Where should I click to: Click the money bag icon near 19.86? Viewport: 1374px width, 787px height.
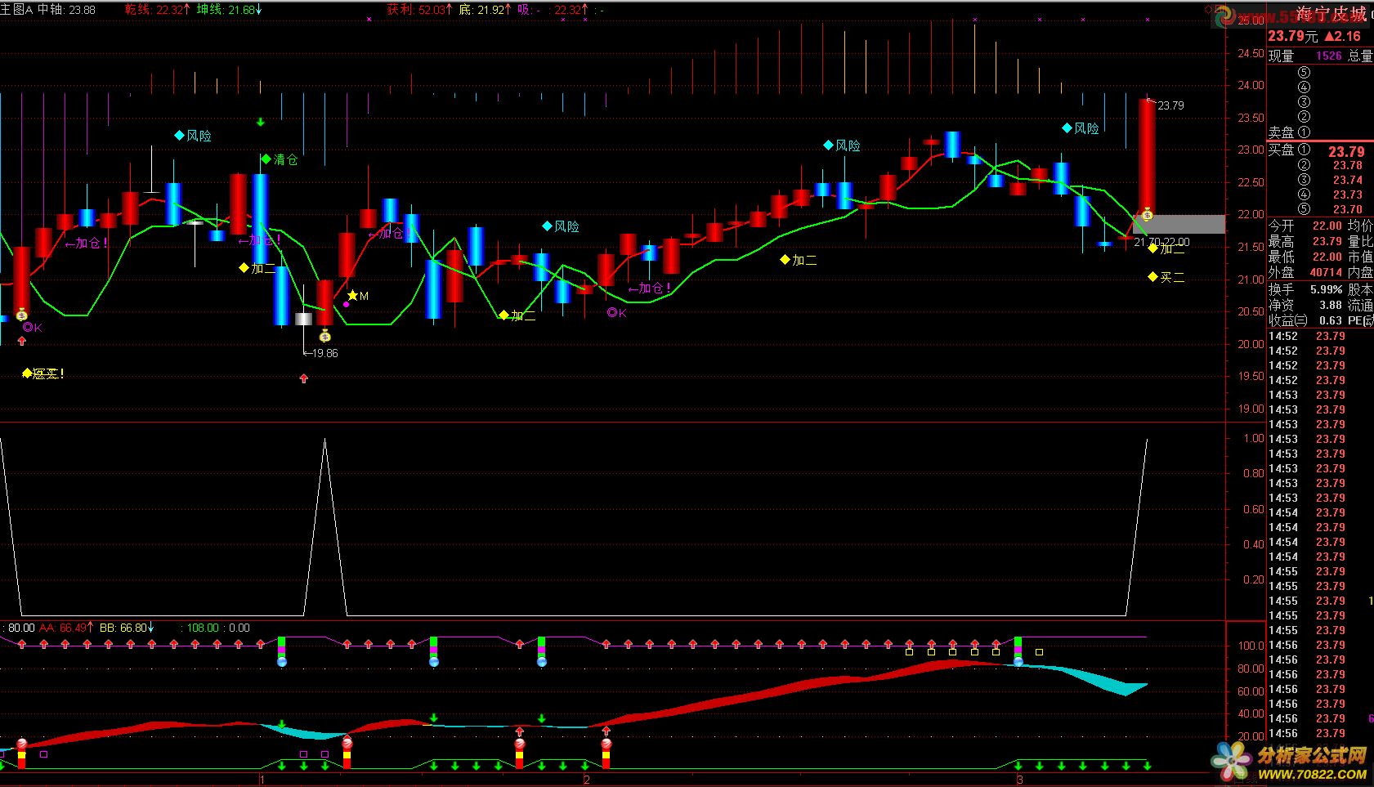[325, 336]
